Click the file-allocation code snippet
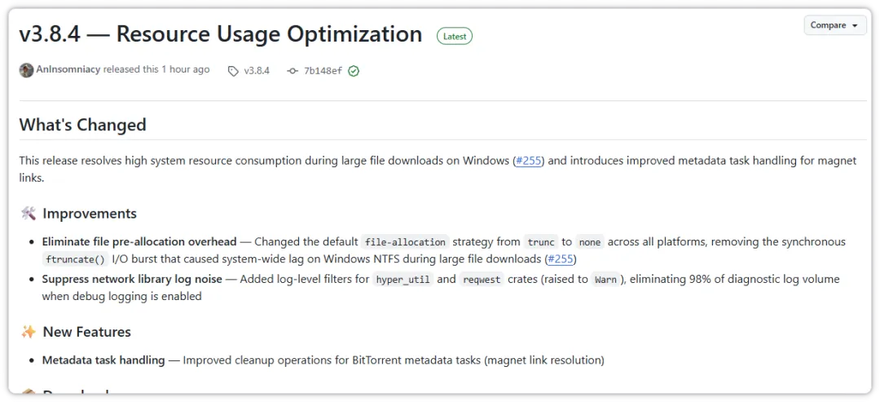 405,242
